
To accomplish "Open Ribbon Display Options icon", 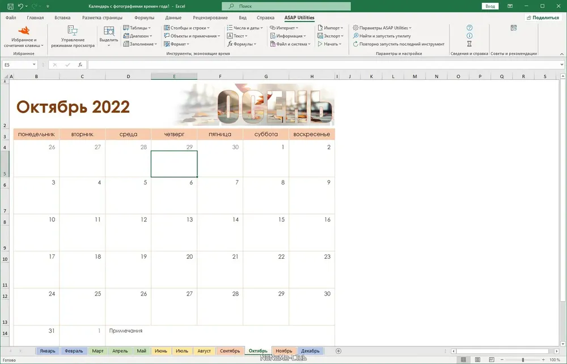I will click(x=510, y=6).
